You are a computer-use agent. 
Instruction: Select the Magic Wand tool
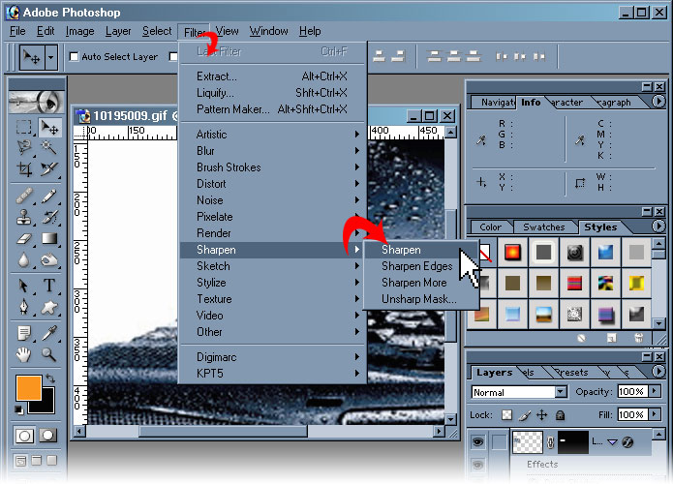(49, 147)
